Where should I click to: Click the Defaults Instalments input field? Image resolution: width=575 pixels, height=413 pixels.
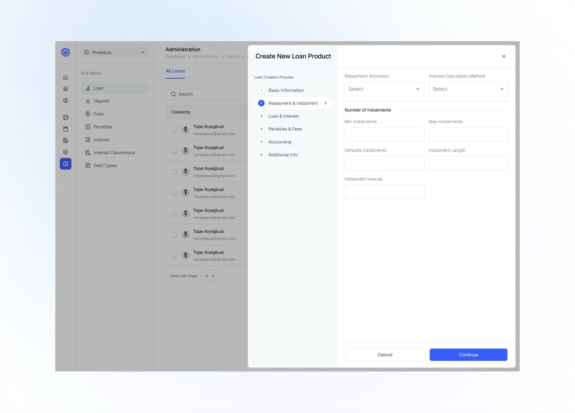[x=385, y=163]
